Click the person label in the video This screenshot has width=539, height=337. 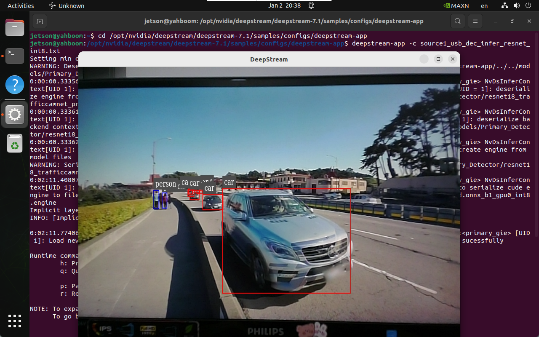pyautogui.click(x=165, y=184)
